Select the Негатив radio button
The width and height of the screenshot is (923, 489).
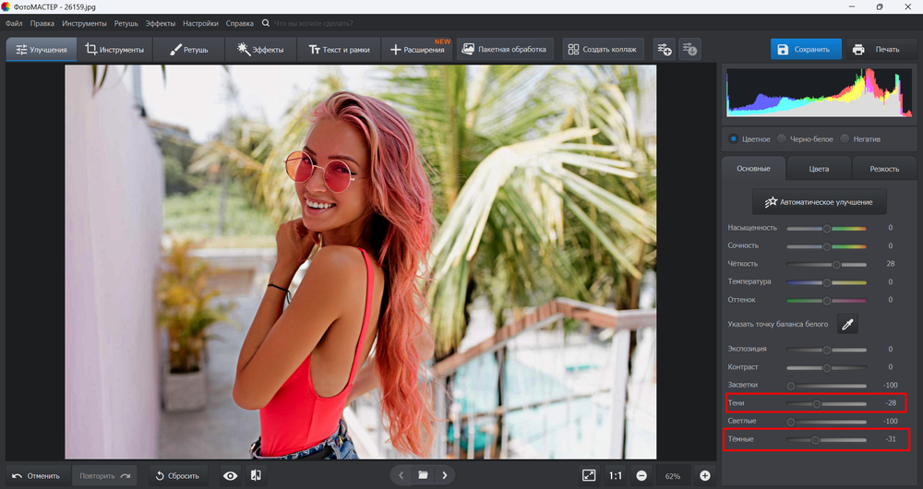[845, 139]
